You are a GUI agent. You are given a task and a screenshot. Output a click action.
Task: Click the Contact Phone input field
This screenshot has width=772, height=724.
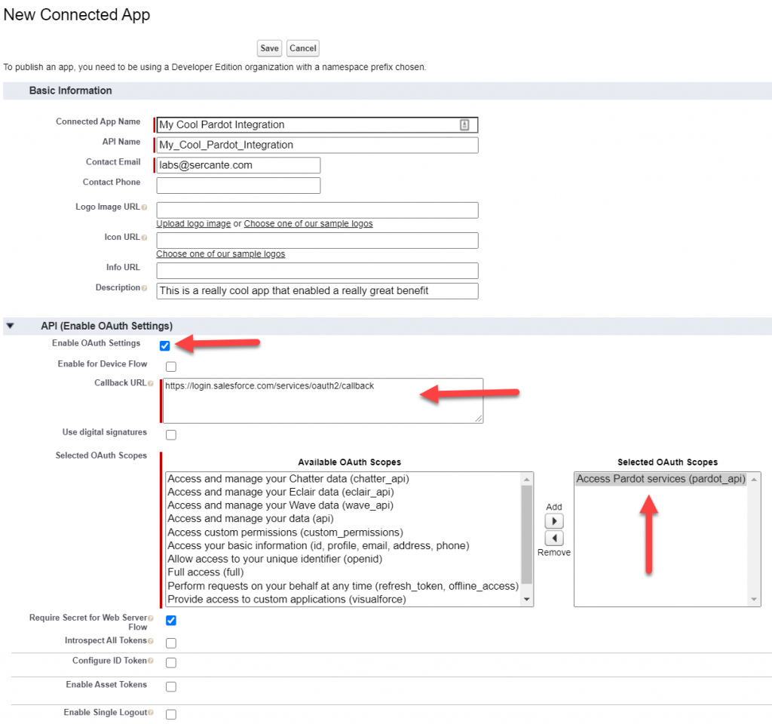pos(238,186)
